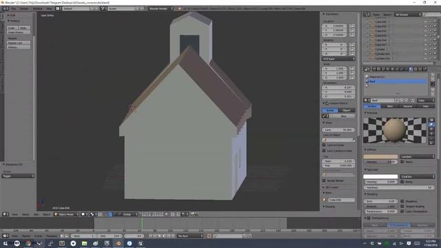This screenshot has width=441, height=248.
Task: Open the Render properties tab
Action: tap(374, 69)
